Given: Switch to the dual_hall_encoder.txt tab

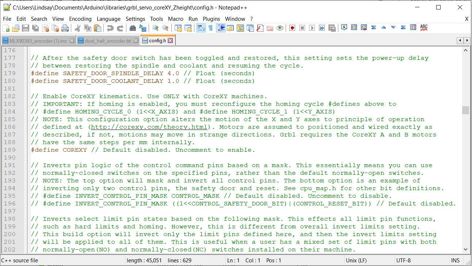Looking at the screenshot, I should (108, 41).
